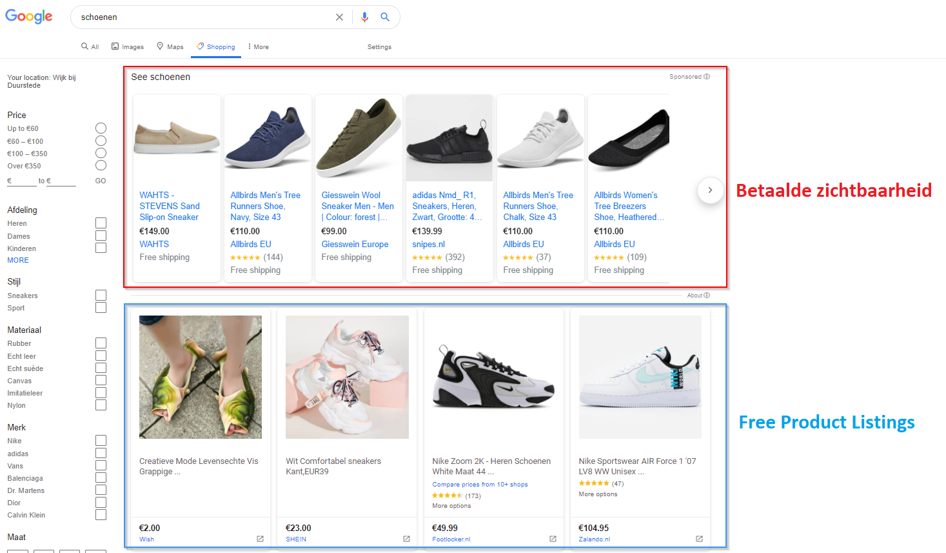Open external link icon on Footlocker.nl listing
This screenshot has height=553, width=946.
tap(553, 539)
